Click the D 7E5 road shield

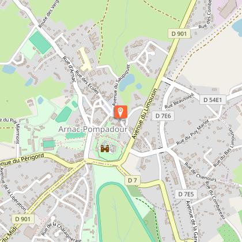(186, 194)
